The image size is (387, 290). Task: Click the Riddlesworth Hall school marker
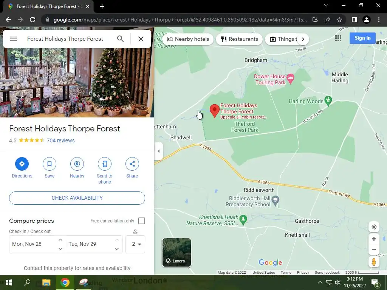276,201
